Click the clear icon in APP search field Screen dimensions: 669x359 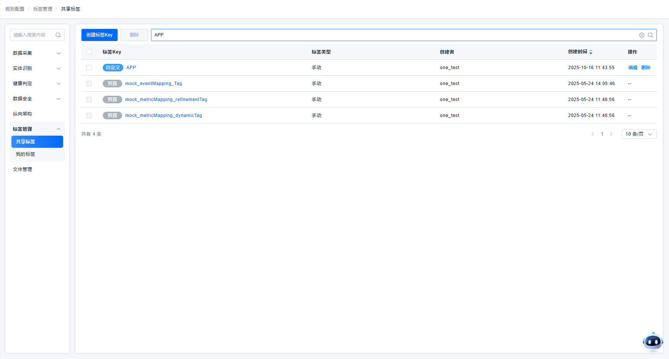(642, 35)
